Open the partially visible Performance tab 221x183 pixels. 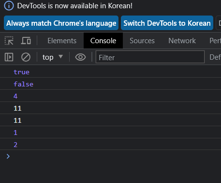[x=215, y=41]
